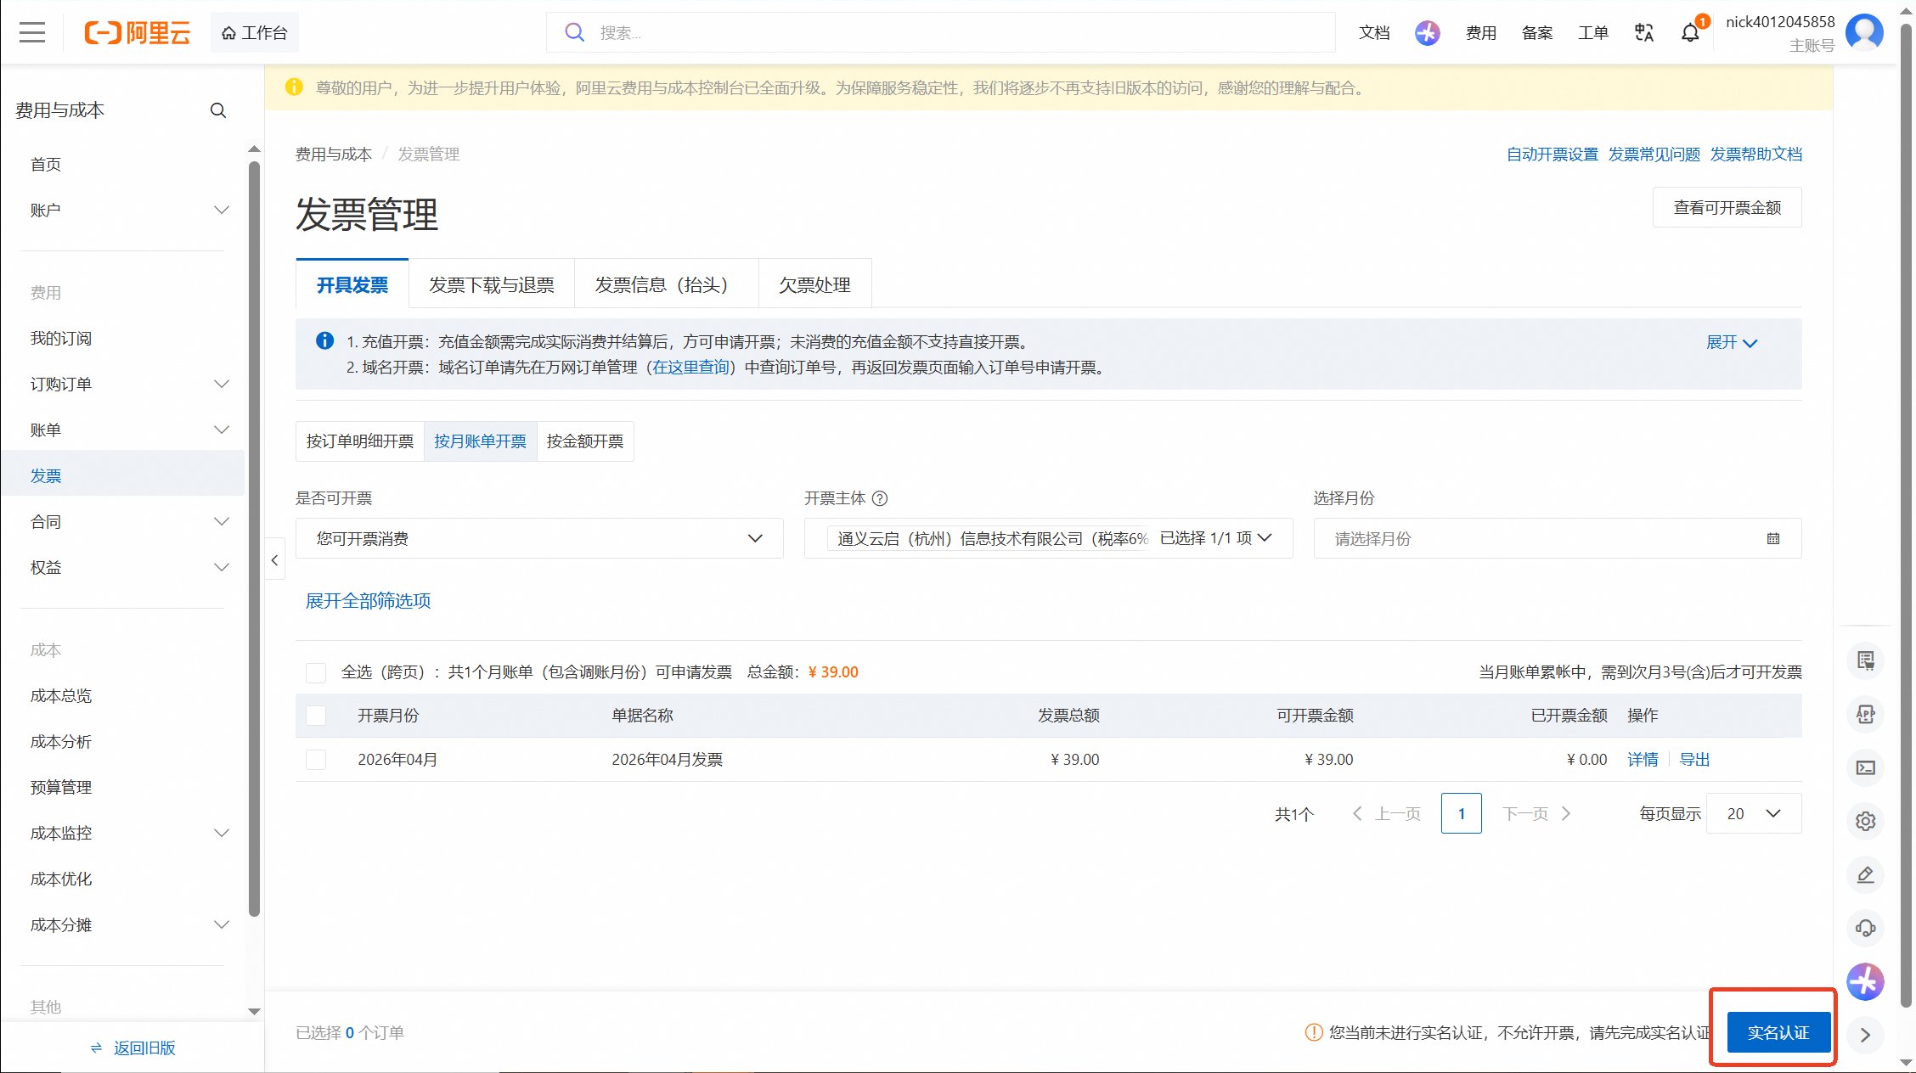Click 详情 for 2026年04月发票
The width and height of the screenshot is (1916, 1073).
pos(1643,760)
